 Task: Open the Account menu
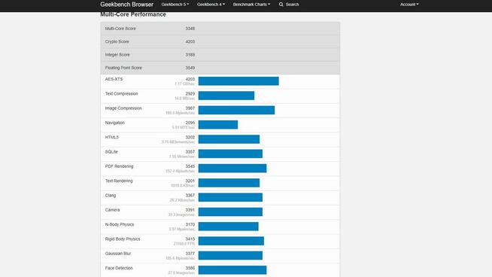tap(409, 5)
